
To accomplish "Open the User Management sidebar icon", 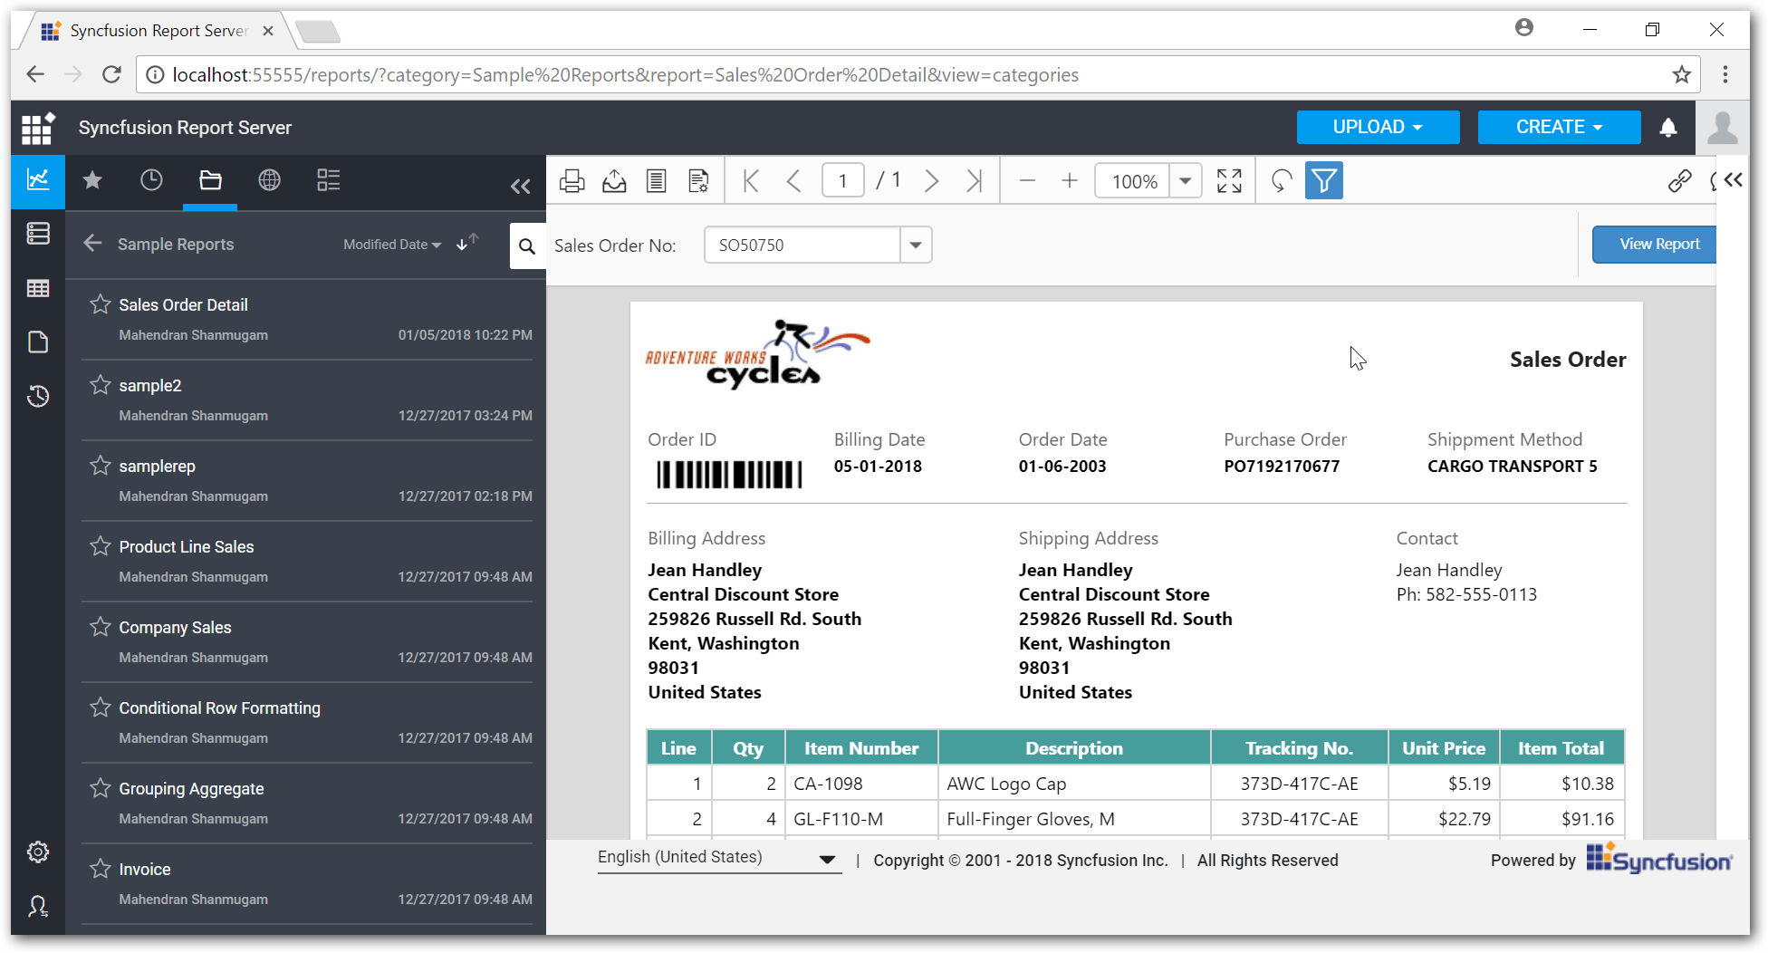I will 38,906.
